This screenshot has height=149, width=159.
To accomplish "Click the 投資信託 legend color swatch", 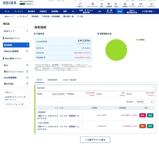I will 137,40.
